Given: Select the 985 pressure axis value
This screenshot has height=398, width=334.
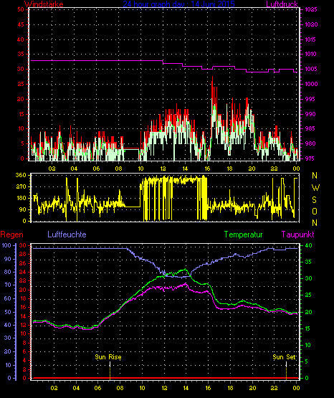Looking at the screenshot, I should tap(310, 128).
